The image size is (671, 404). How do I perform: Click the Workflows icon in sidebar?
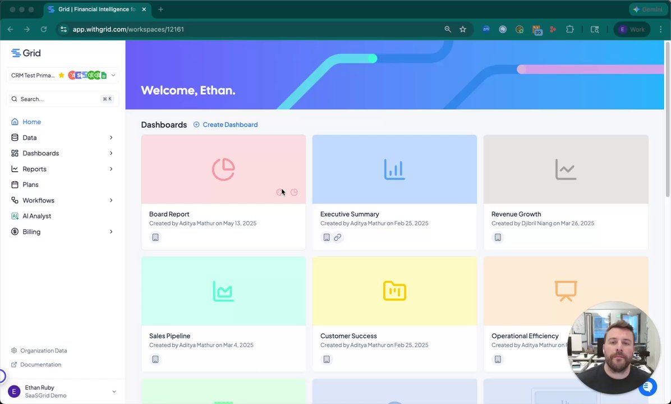pyautogui.click(x=15, y=200)
